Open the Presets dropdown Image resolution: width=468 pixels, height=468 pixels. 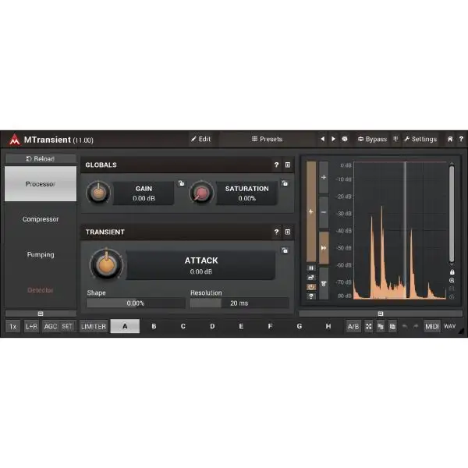[267, 140]
